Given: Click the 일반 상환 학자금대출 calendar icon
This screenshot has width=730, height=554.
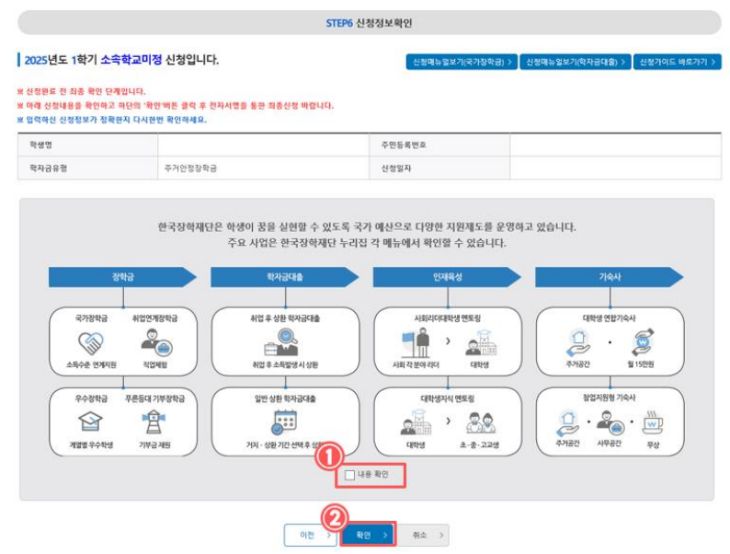Looking at the screenshot, I should [284, 422].
